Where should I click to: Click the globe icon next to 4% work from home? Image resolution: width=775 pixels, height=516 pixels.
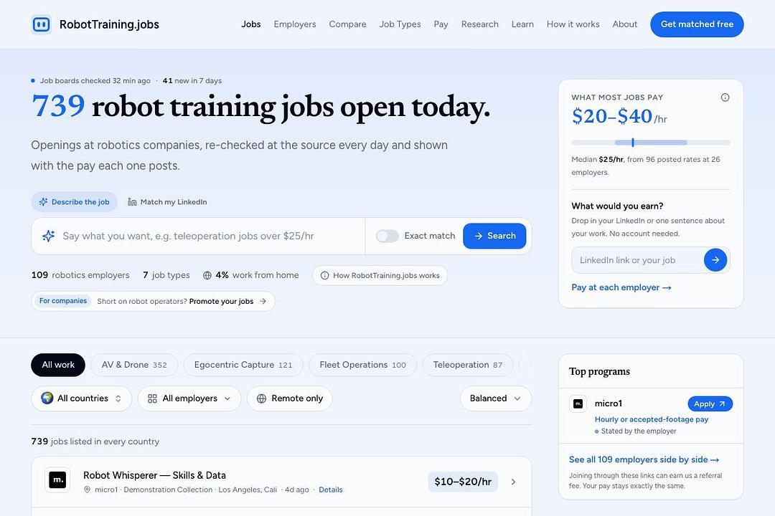pos(207,275)
